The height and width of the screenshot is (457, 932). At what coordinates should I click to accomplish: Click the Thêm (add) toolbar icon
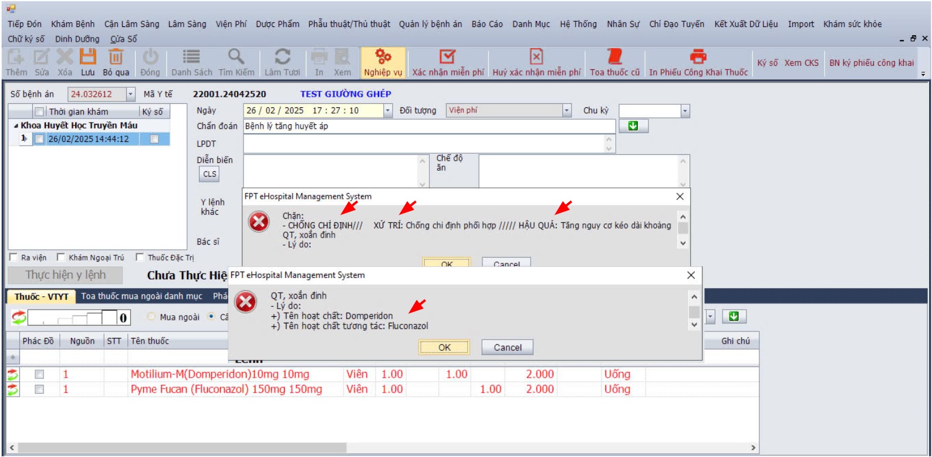[x=15, y=56]
